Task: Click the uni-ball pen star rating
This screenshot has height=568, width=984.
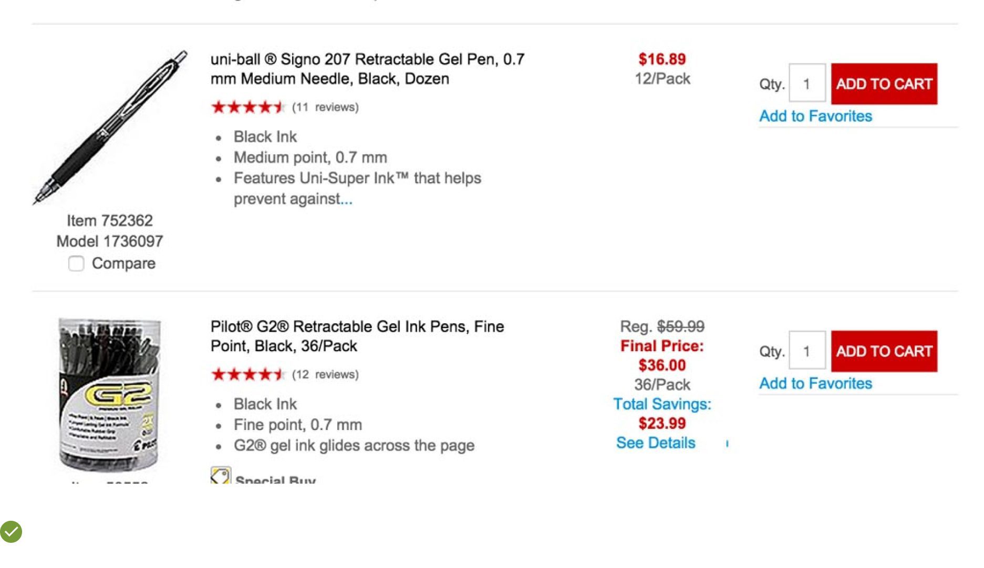Action: click(247, 108)
